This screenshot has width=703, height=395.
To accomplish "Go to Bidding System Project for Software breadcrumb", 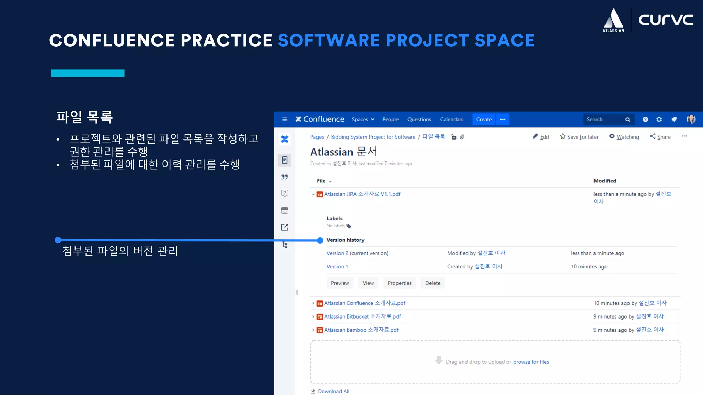I will pos(373,137).
